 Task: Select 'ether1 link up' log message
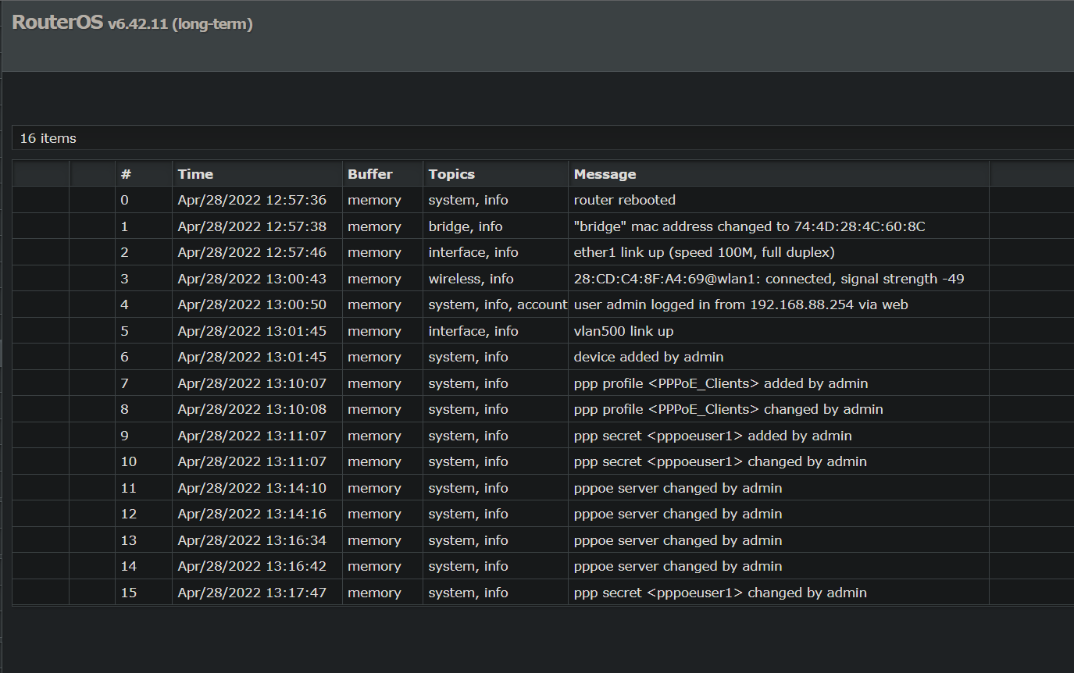[x=705, y=252]
